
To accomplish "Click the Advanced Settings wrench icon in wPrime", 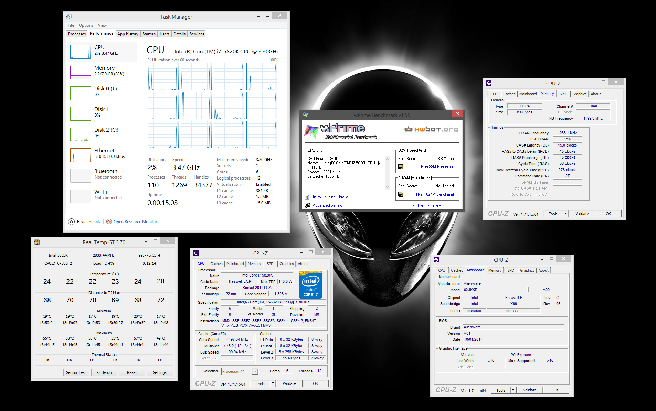I will pyautogui.click(x=307, y=205).
